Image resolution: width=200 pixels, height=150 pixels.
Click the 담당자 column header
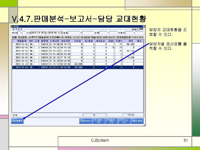(44, 41)
